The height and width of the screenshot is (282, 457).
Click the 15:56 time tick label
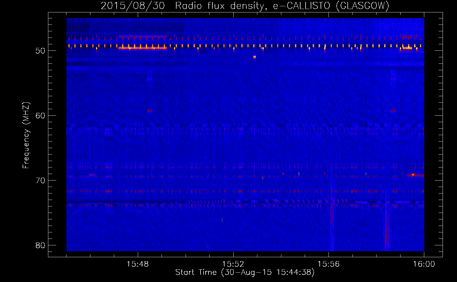tap(328, 264)
